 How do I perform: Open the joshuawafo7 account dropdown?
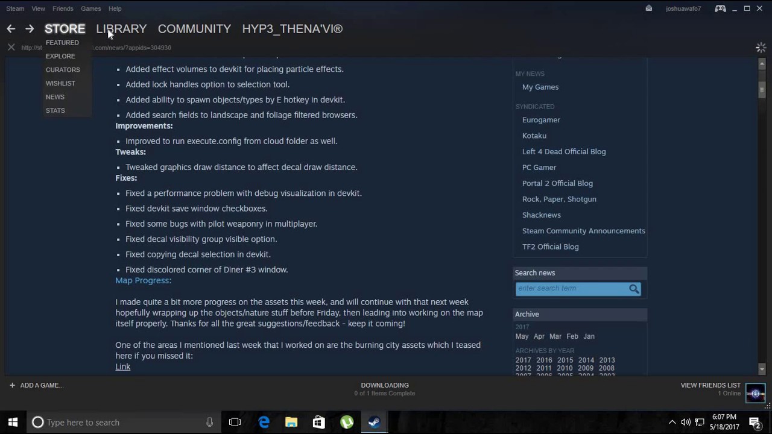point(683,8)
